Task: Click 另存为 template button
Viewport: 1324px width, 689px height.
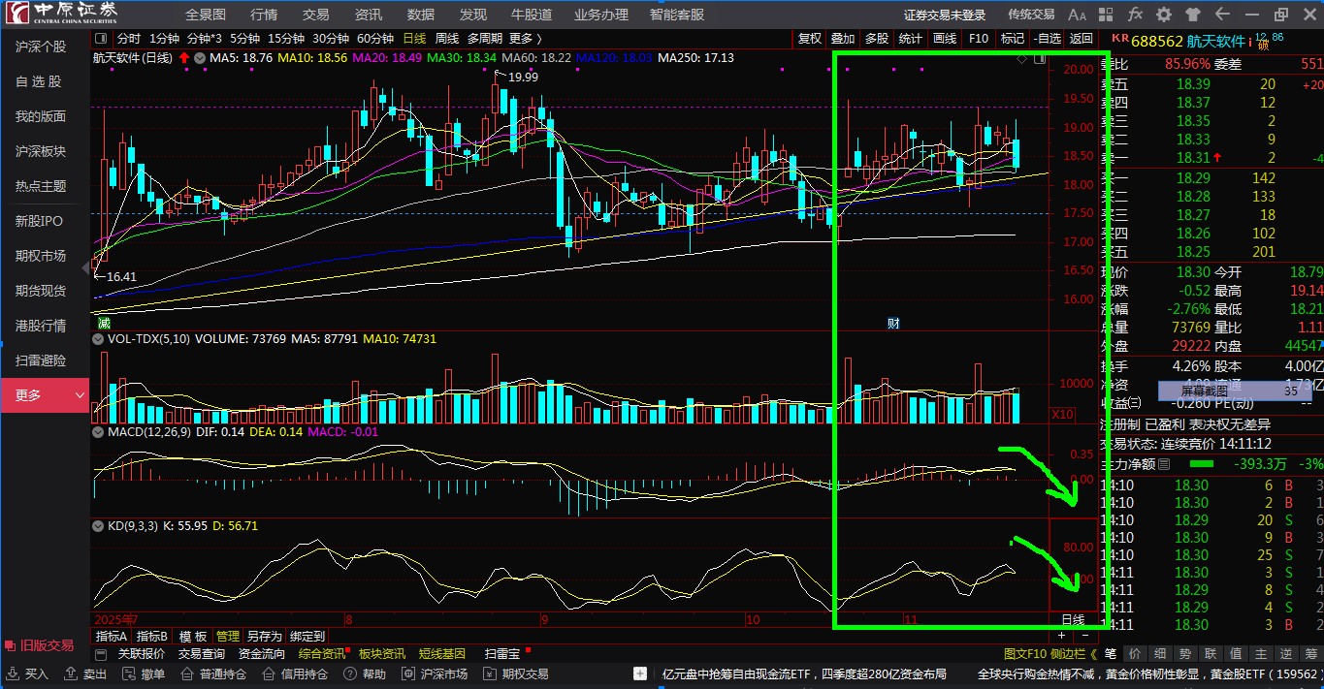Action: 264,637
